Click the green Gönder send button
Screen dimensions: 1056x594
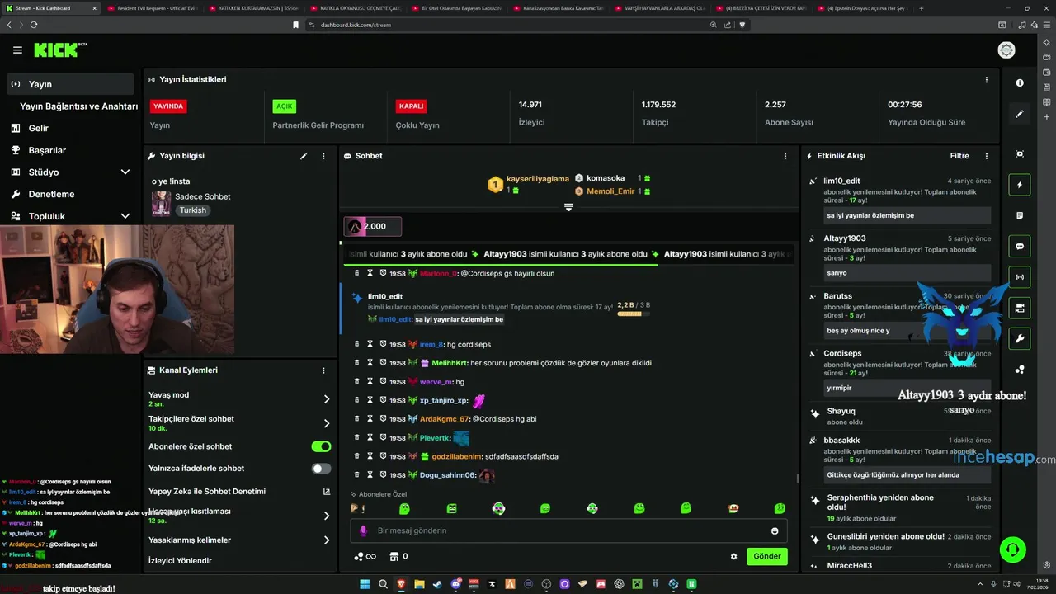click(766, 556)
